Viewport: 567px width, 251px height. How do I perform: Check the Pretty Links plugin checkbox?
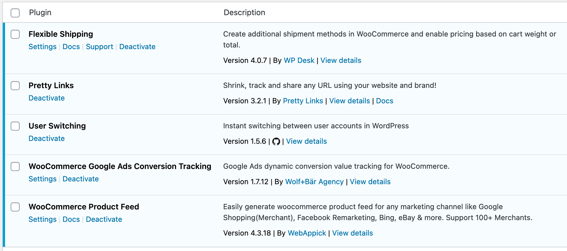(x=15, y=86)
